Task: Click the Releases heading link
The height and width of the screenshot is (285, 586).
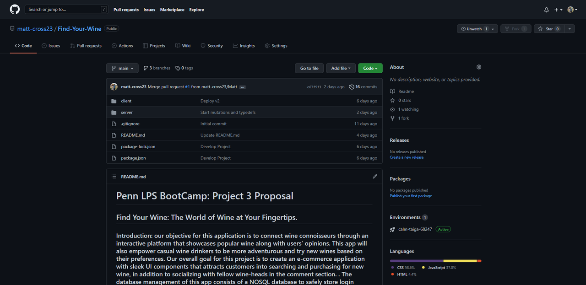Action: [x=399, y=140]
